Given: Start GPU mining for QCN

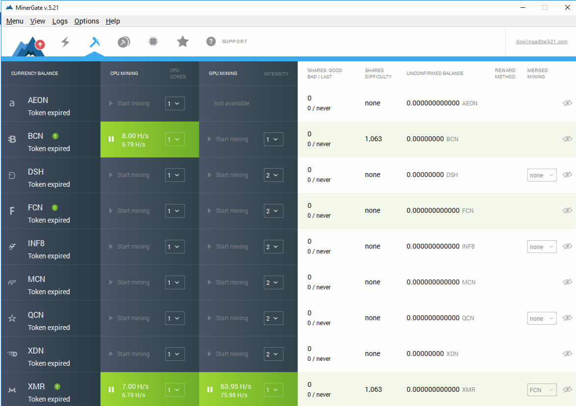Looking at the screenshot, I should [228, 318].
